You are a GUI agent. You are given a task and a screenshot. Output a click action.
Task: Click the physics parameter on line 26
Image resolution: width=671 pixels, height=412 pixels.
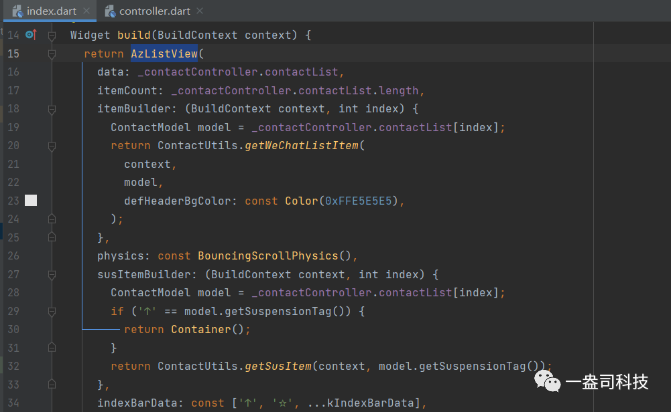click(121, 255)
